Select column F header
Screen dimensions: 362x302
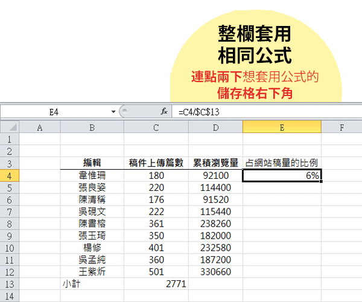coord(341,127)
